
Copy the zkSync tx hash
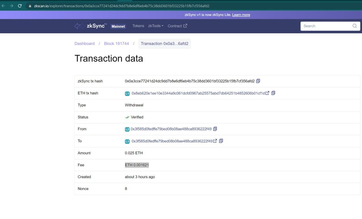tap(258, 81)
